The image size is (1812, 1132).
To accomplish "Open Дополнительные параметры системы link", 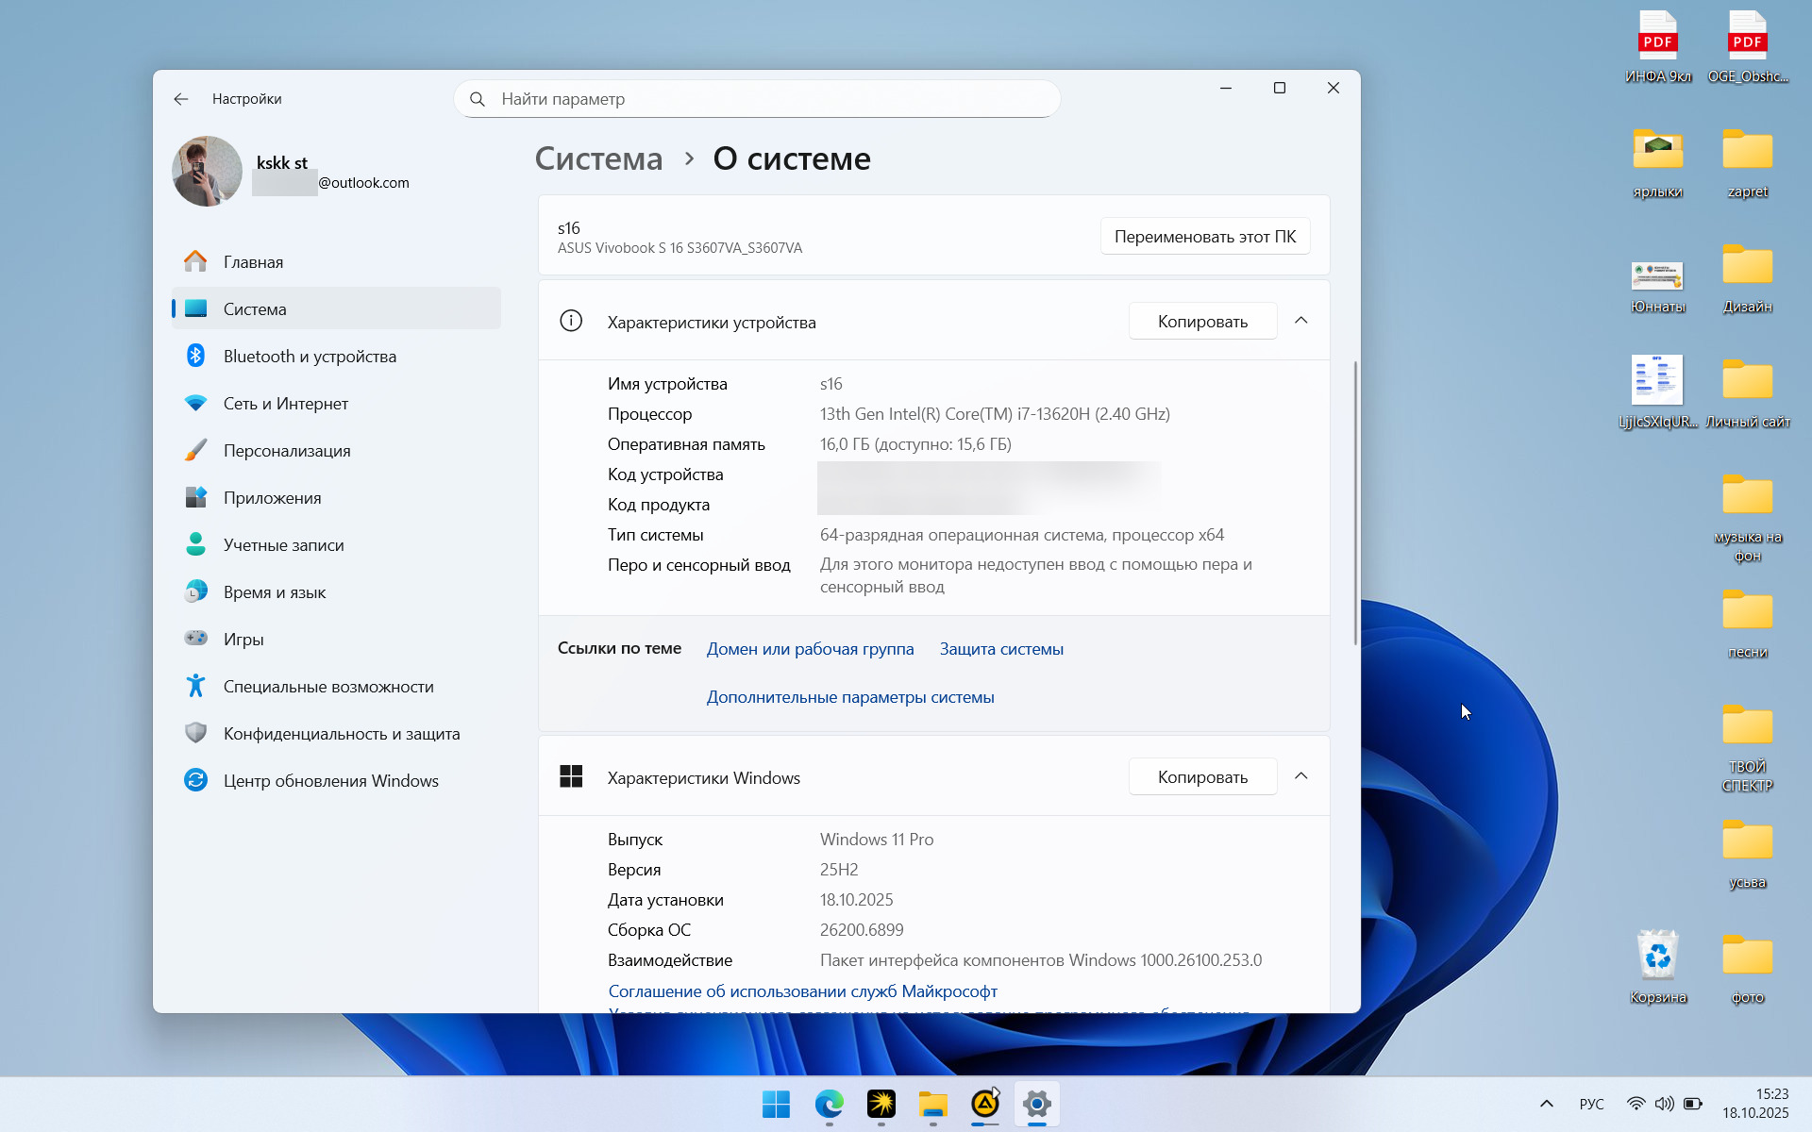I will tap(849, 697).
